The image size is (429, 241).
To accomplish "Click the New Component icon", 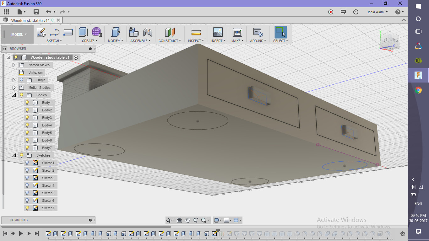I will (x=134, y=32).
